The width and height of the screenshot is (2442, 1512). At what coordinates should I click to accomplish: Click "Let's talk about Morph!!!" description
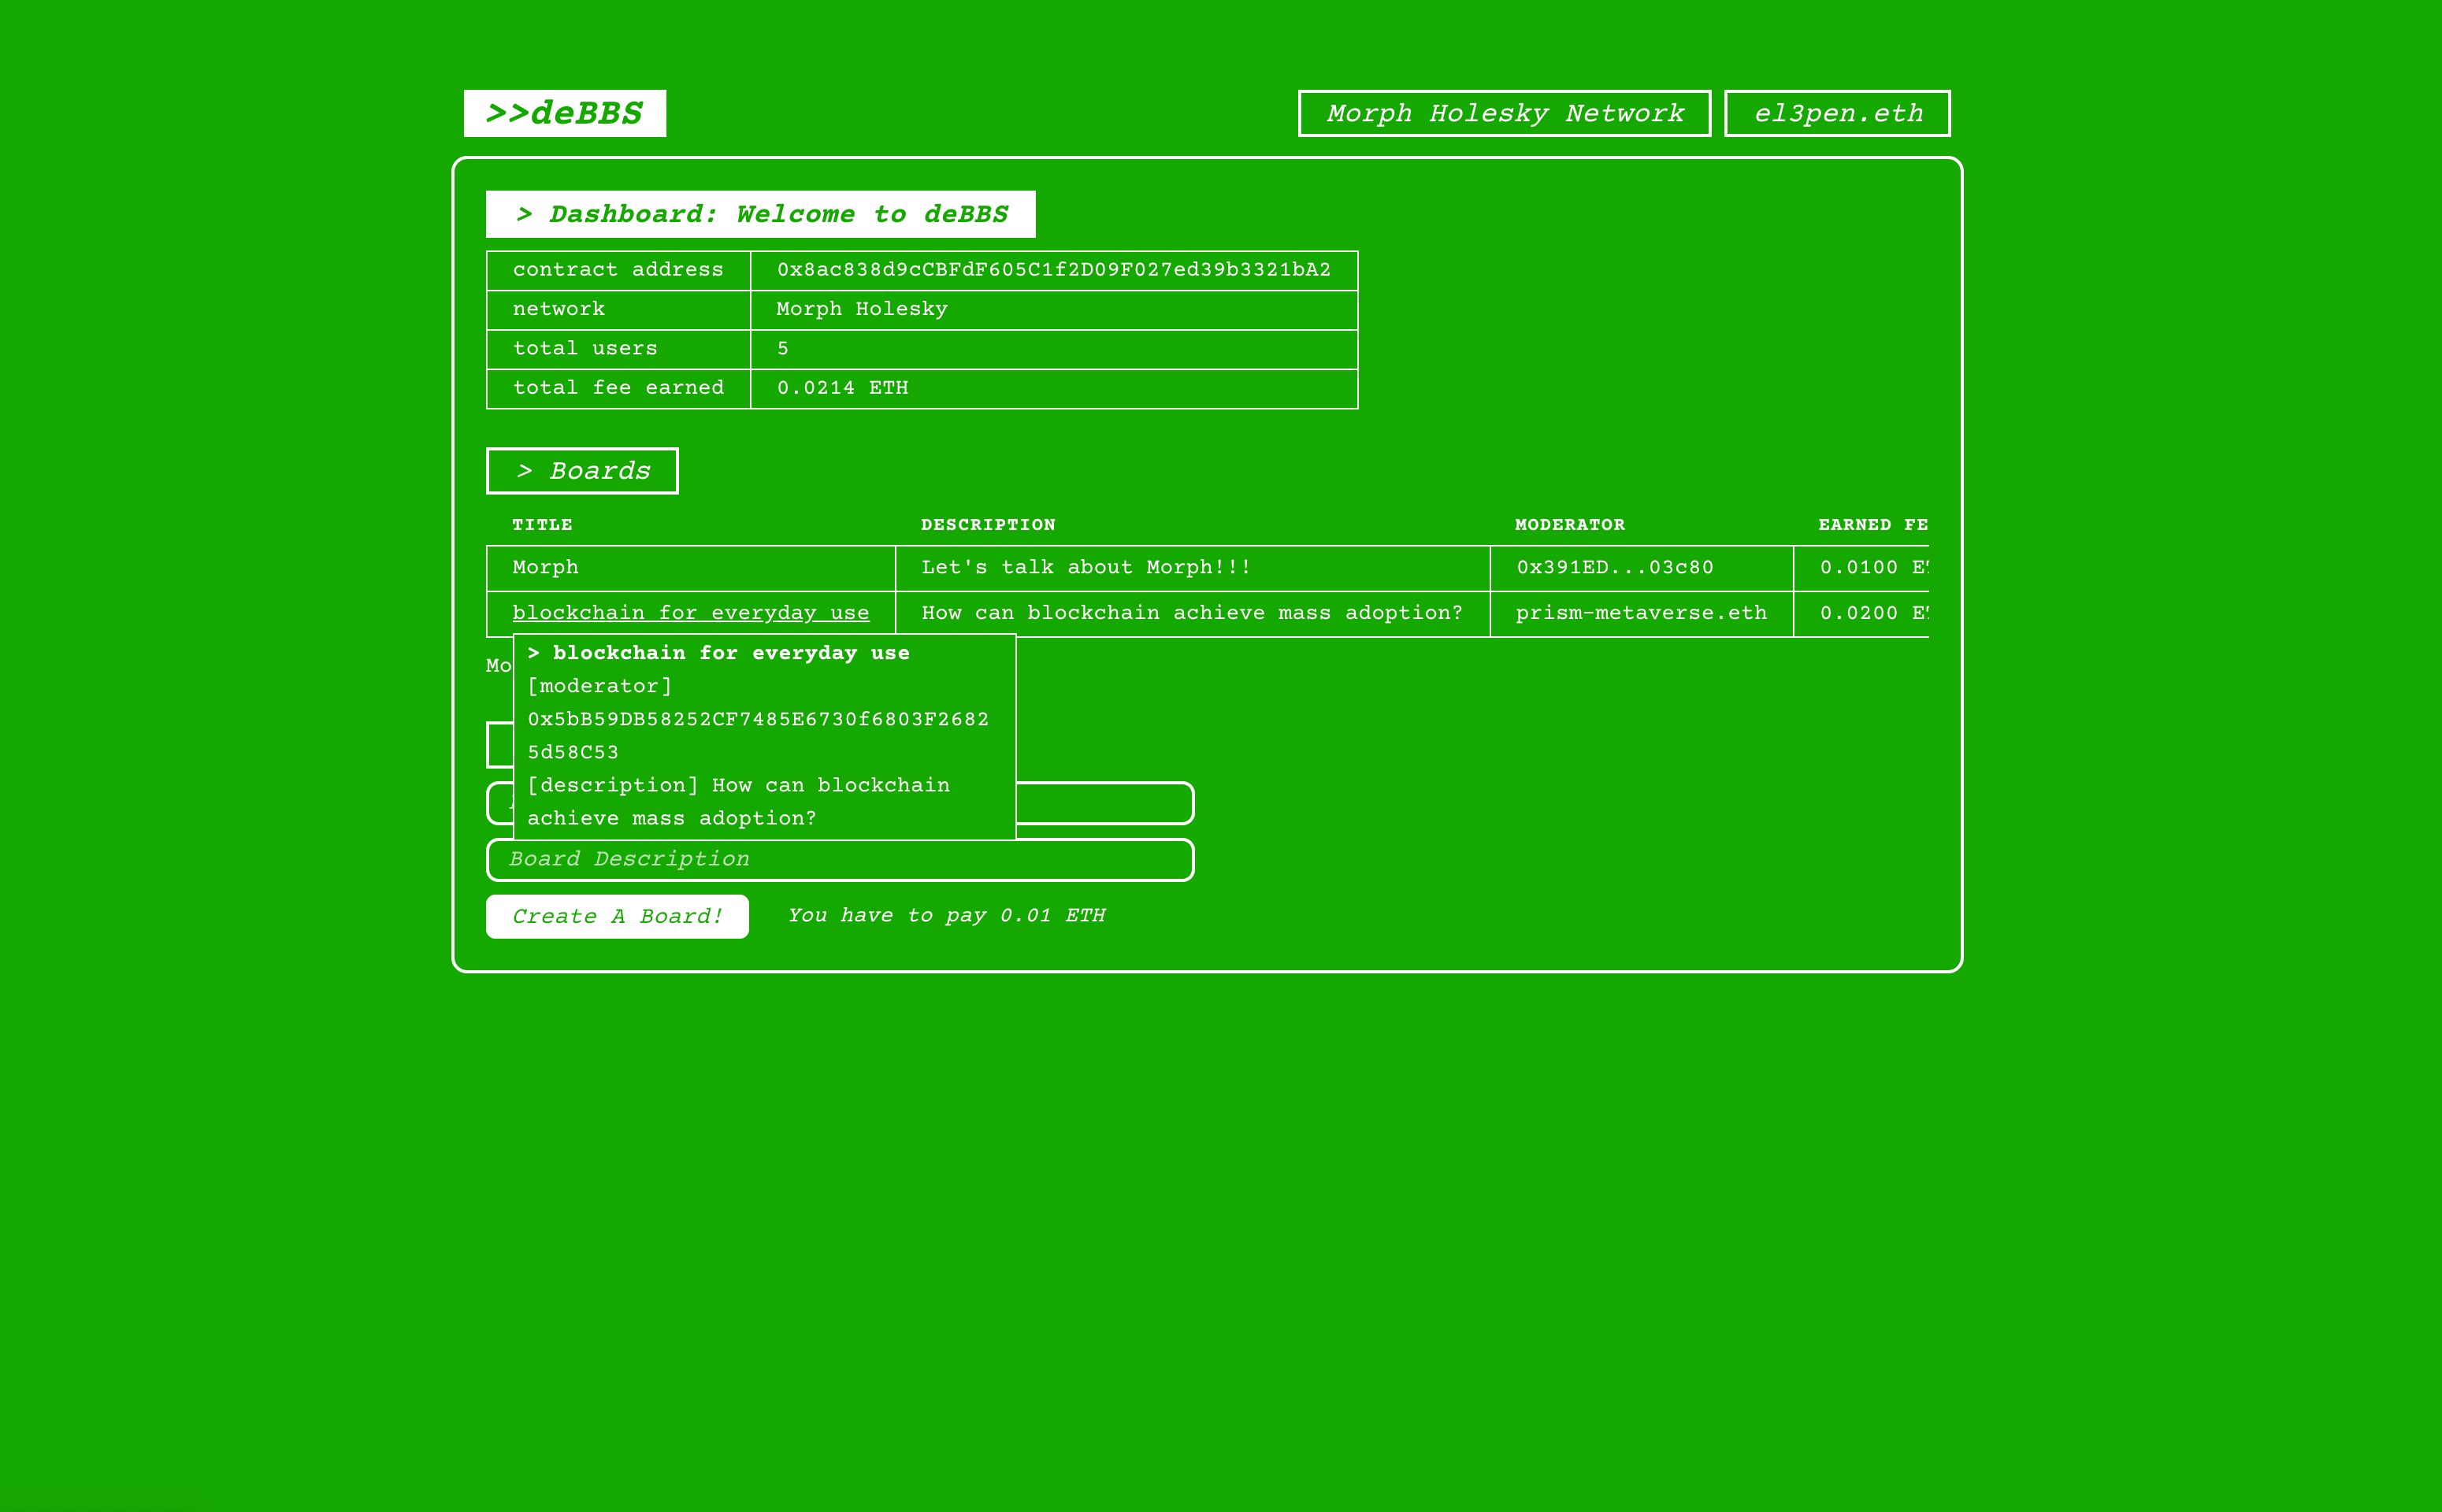coord(1086,567)
